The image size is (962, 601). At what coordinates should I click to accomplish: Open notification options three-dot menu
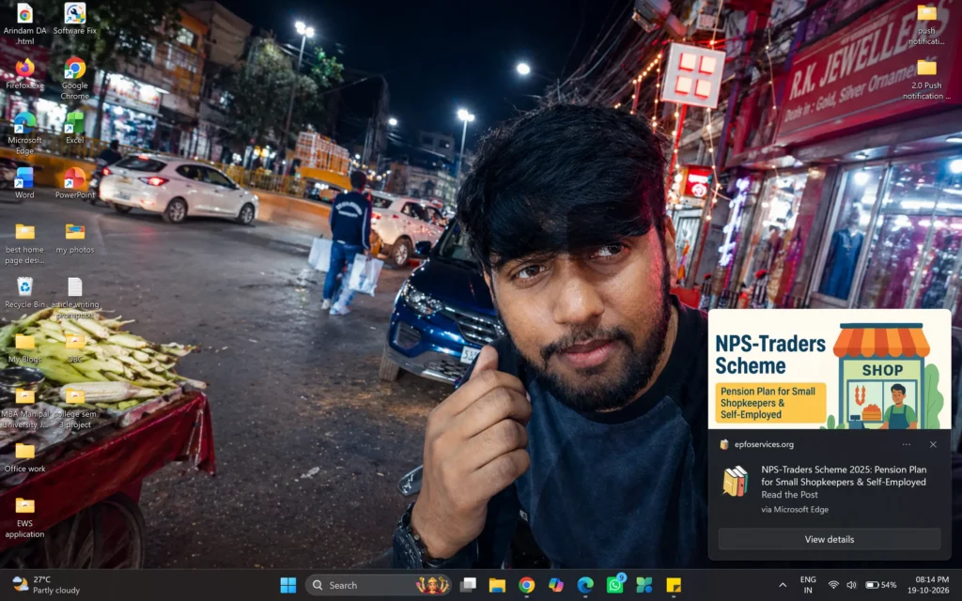(907, 444)
